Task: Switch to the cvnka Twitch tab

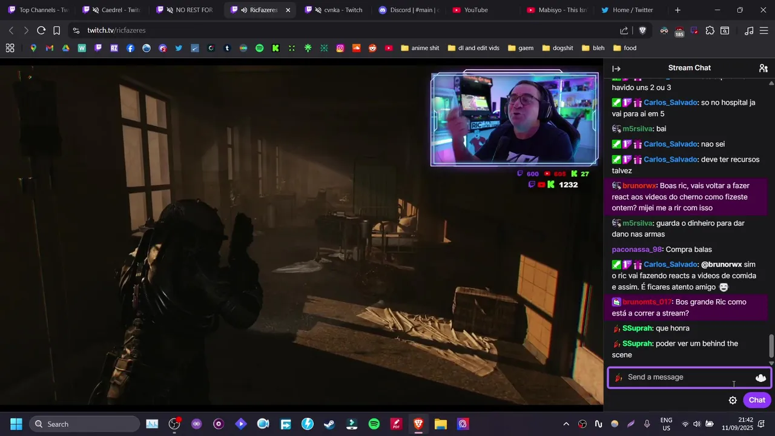Action: (334, 10)
